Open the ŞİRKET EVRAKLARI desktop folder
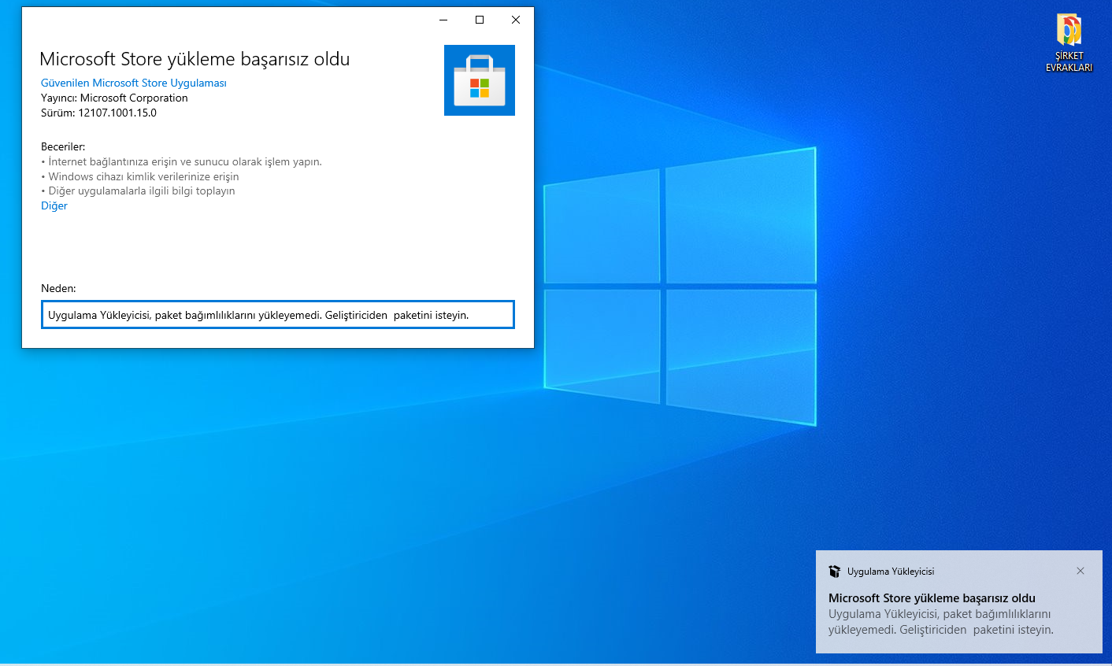 [x=1069, y=43]
